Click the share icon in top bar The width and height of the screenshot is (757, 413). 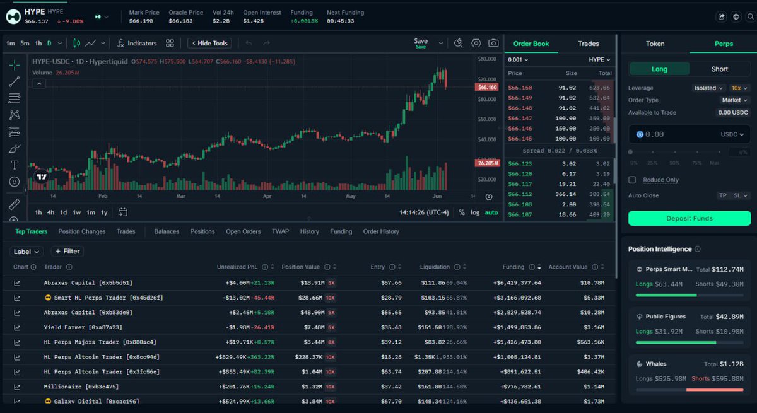coord(722,16)
